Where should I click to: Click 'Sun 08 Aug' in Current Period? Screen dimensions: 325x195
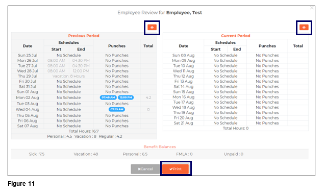(184, 56)
